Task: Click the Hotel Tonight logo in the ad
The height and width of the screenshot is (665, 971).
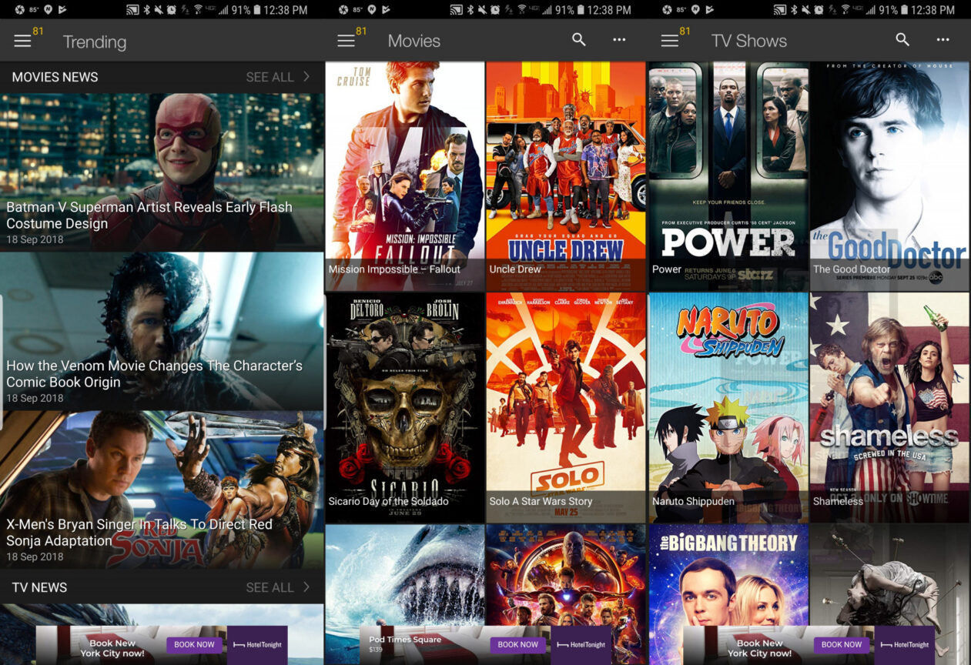Action: tap(259, 645)
